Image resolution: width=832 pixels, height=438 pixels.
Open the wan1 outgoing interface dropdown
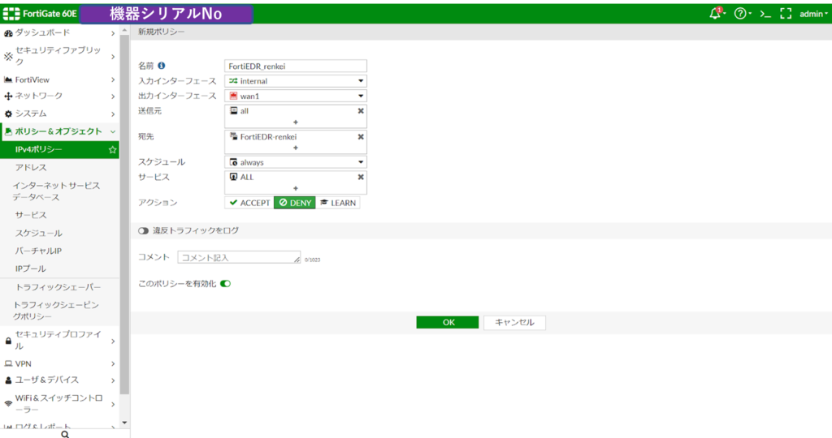296,96
